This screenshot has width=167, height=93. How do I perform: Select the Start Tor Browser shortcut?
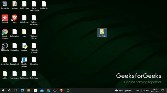coord(24,62)
